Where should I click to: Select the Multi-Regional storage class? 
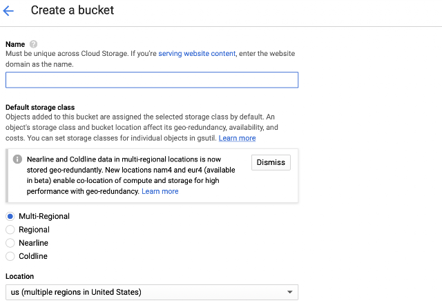10,216
